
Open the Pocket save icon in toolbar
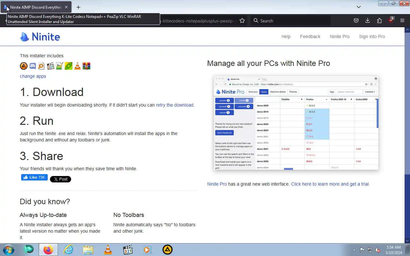pos(356,20)
